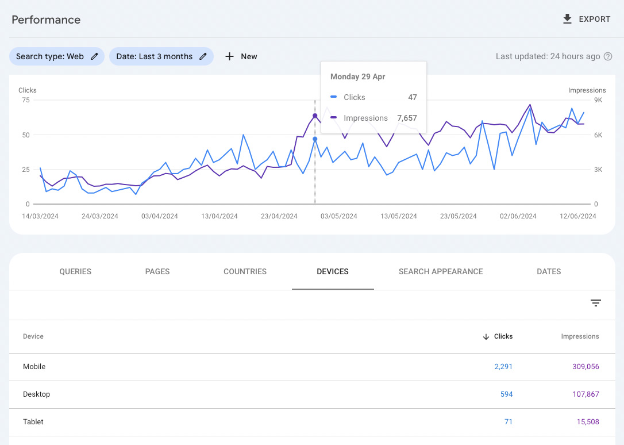Click the plus icon to add filter

click(229, 56)
